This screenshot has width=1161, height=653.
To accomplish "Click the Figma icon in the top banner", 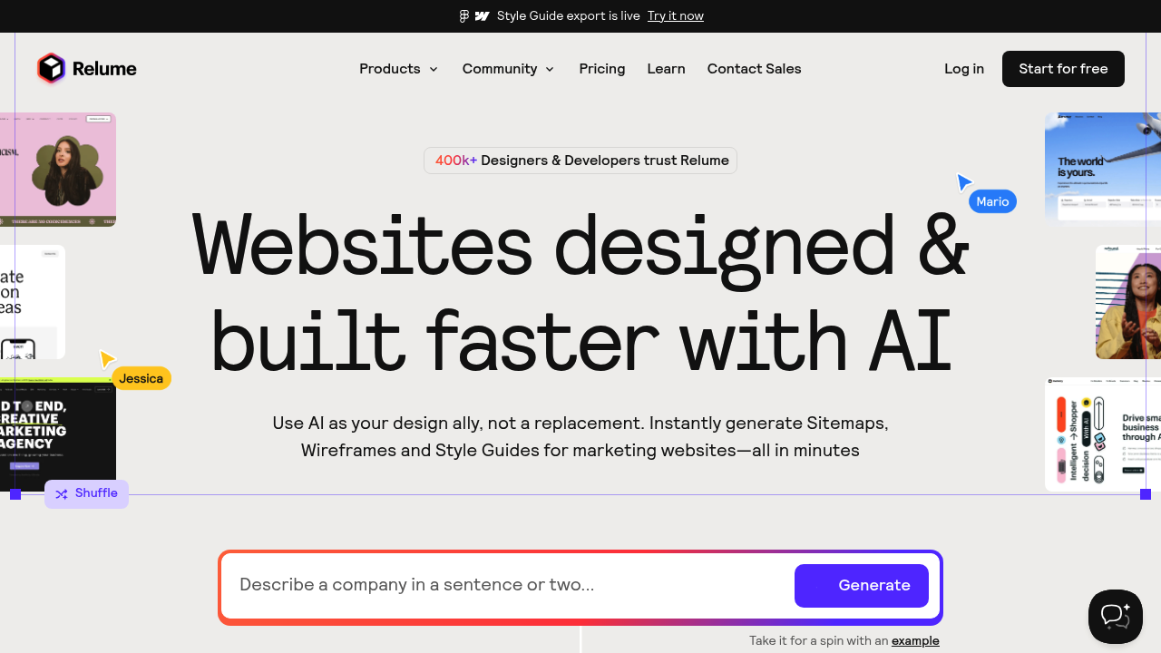I will point(463,15).
